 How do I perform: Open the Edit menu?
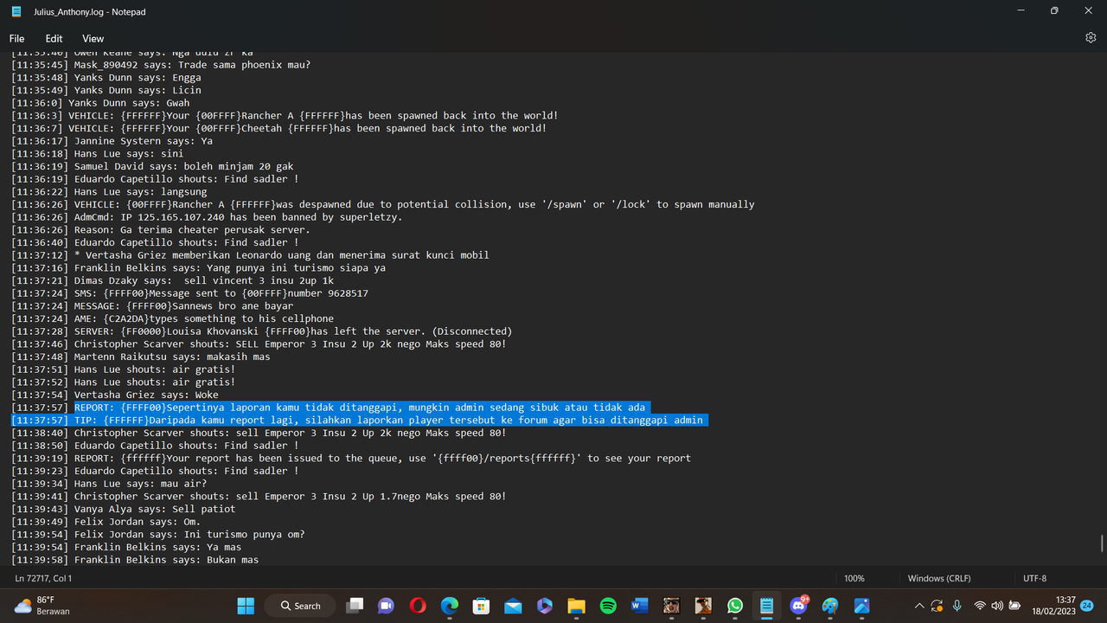[x=54, y=38]
